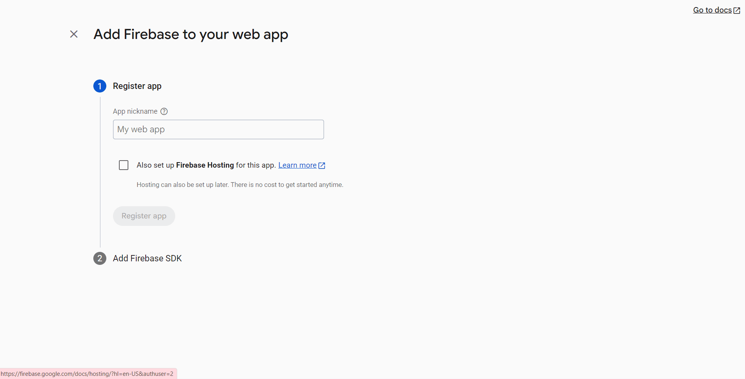This screenshot has width=745, height=379.
Task: Select the gray step 2 circle icon
Action: tap(100, 258)
